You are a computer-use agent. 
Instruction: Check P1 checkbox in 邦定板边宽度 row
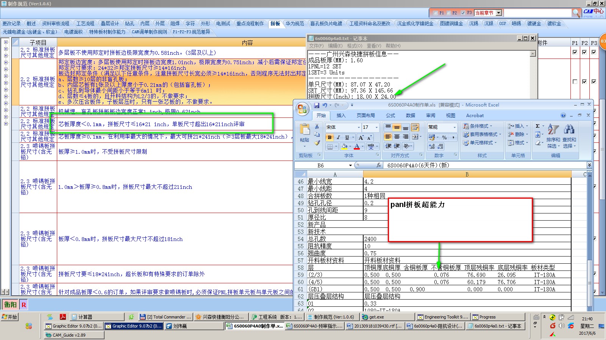575,82
